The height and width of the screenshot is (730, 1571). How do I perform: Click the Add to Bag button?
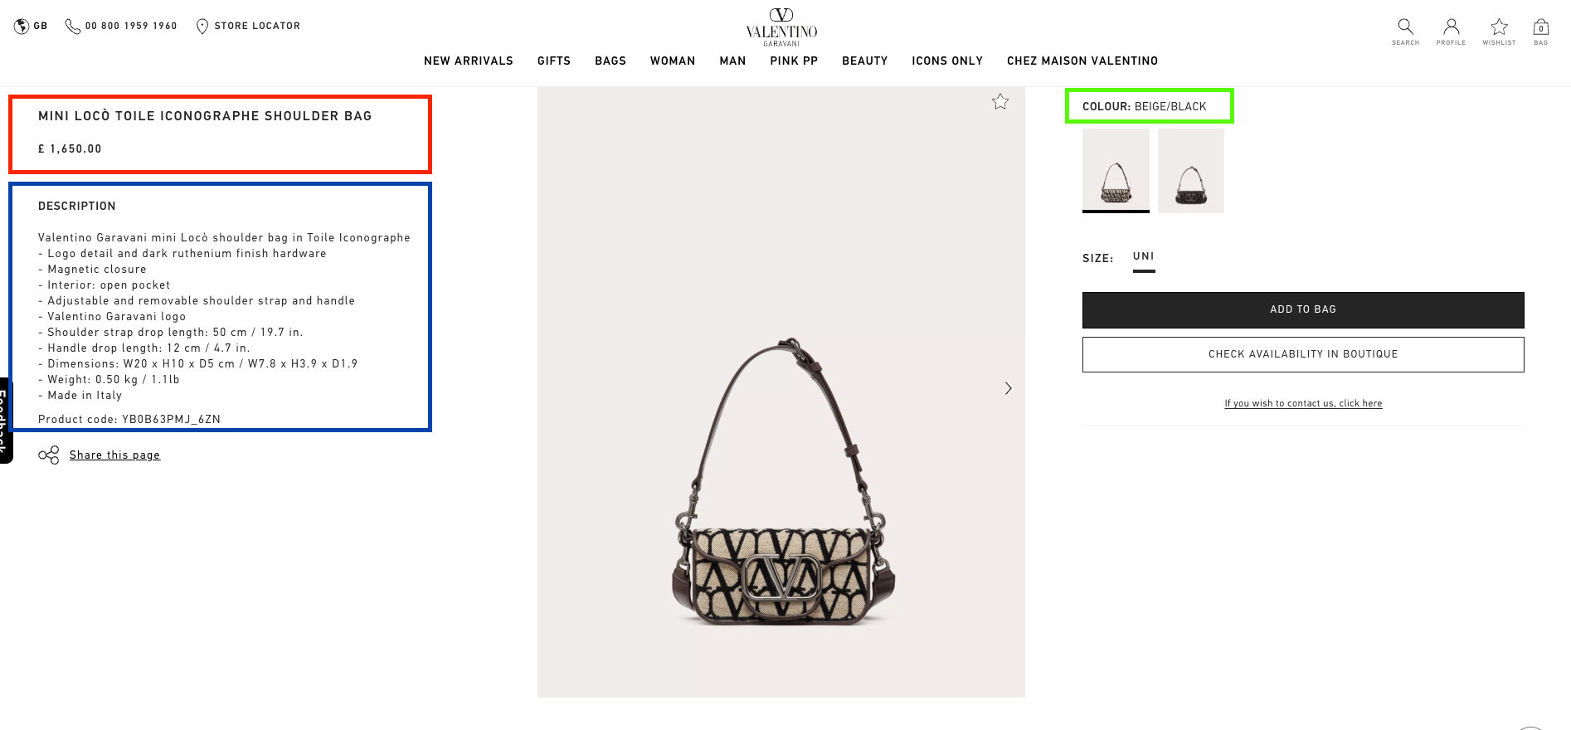click(x=1303, y=309)
